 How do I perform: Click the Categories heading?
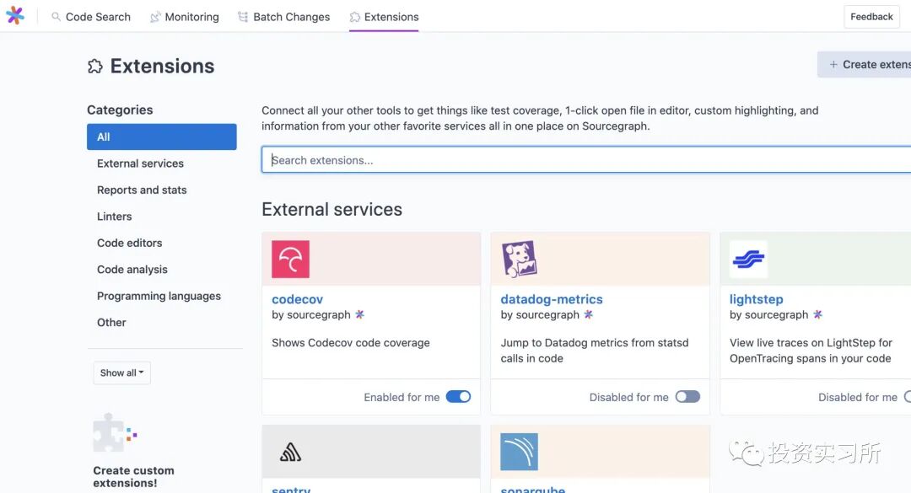click(121, 110)
